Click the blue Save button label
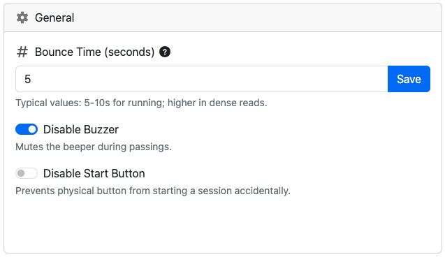The width and height of the screenshot is (445, 257). (x=409, y=79)
